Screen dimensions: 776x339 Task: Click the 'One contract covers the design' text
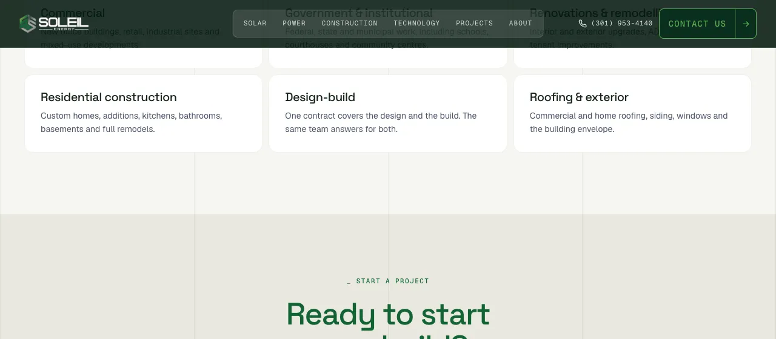[381, 122]
